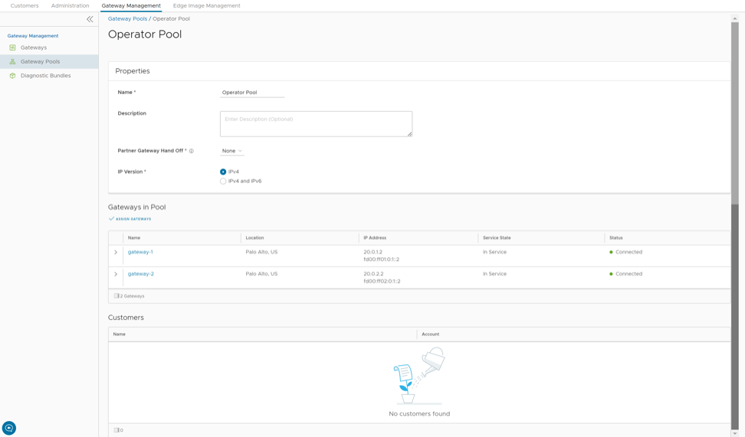Click column picker icon in Customers table footer

[x=117, y=430]
